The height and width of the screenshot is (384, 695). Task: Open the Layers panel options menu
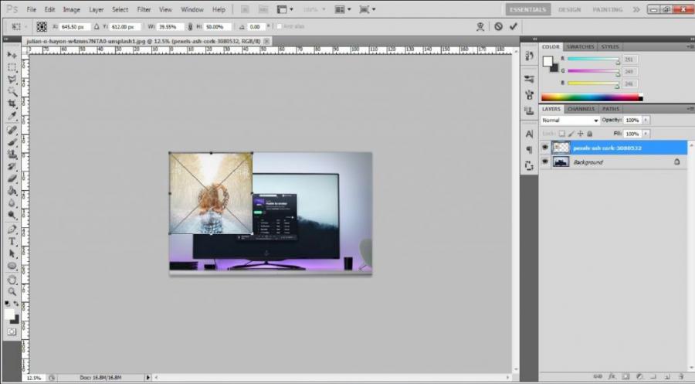click(x=690, y=109)
